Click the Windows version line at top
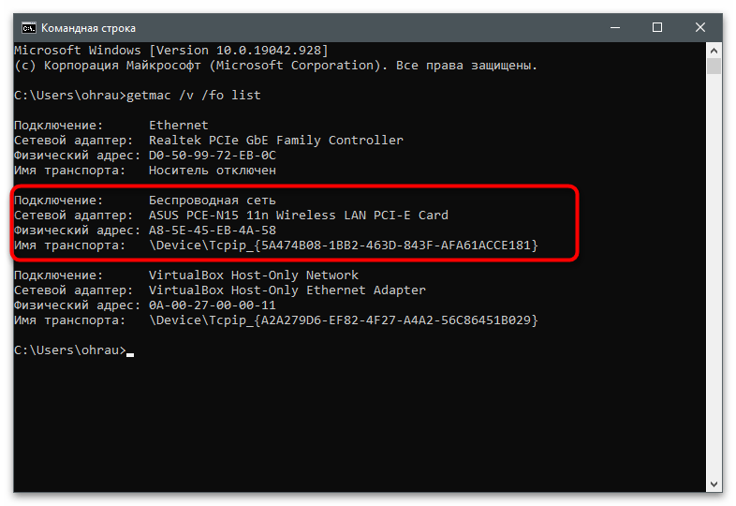This screenshot has height=506, width=736. pos(170,51)
